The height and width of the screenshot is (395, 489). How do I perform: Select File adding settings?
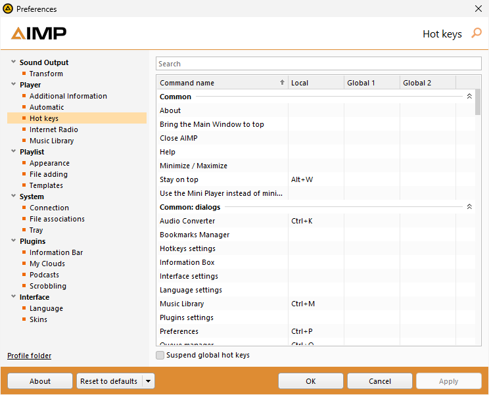pos(49,174)
